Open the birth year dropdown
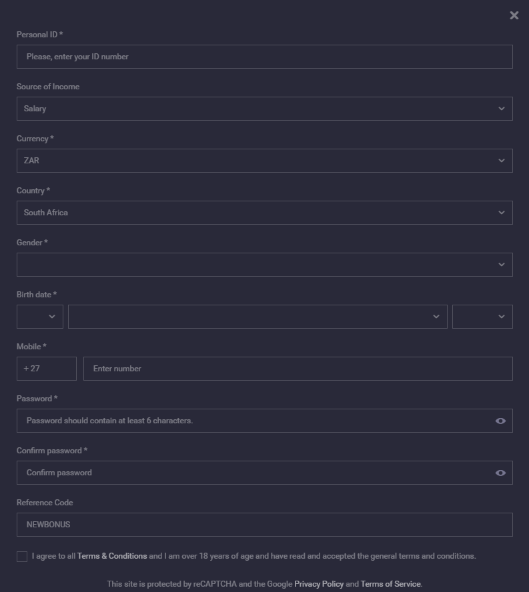Screen dimensions: 529x592 click(482, 317)
